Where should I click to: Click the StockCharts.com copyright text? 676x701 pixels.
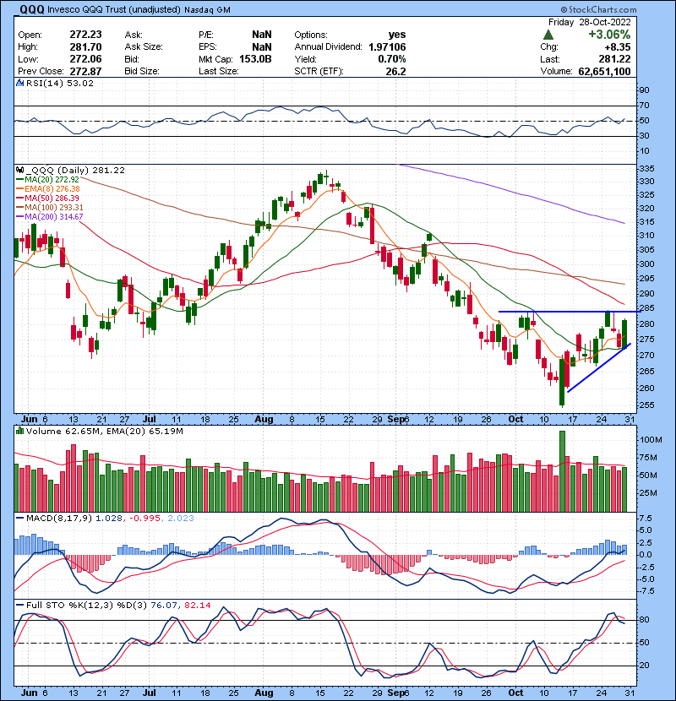(x=598, y=9)
